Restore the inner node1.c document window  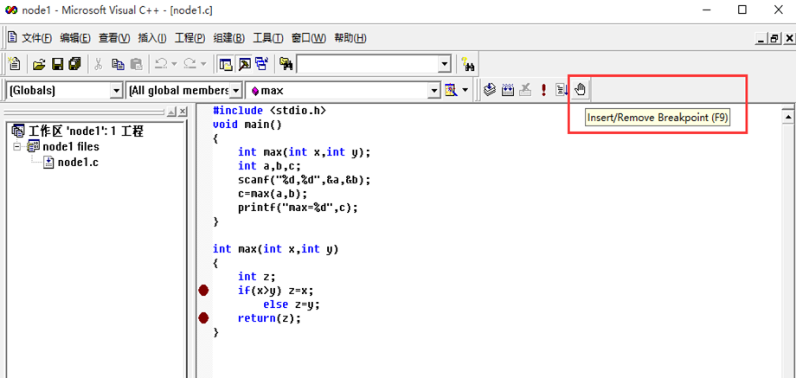point(774,39)
